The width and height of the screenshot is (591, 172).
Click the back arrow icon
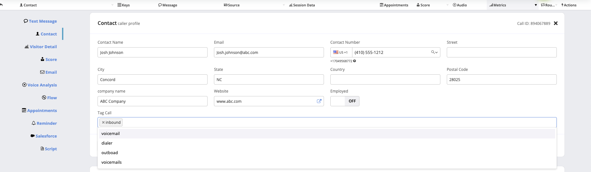tap(2, 5)
